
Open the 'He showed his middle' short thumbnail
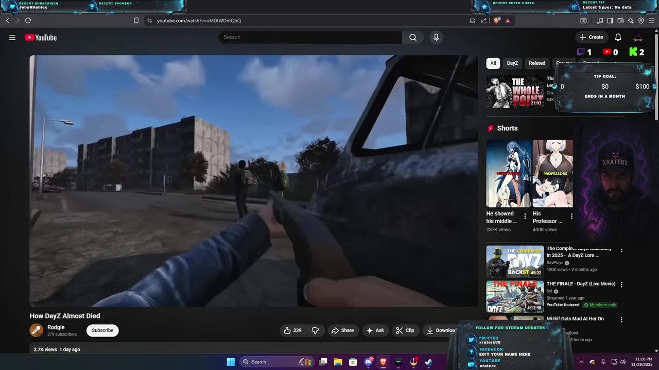(x=509, y=173)
